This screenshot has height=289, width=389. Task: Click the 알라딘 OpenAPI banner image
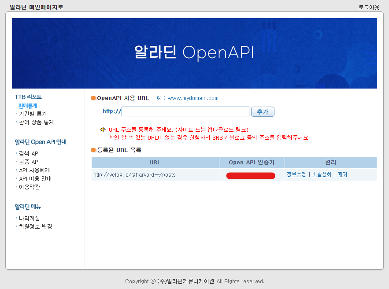(x=194, y=53)
